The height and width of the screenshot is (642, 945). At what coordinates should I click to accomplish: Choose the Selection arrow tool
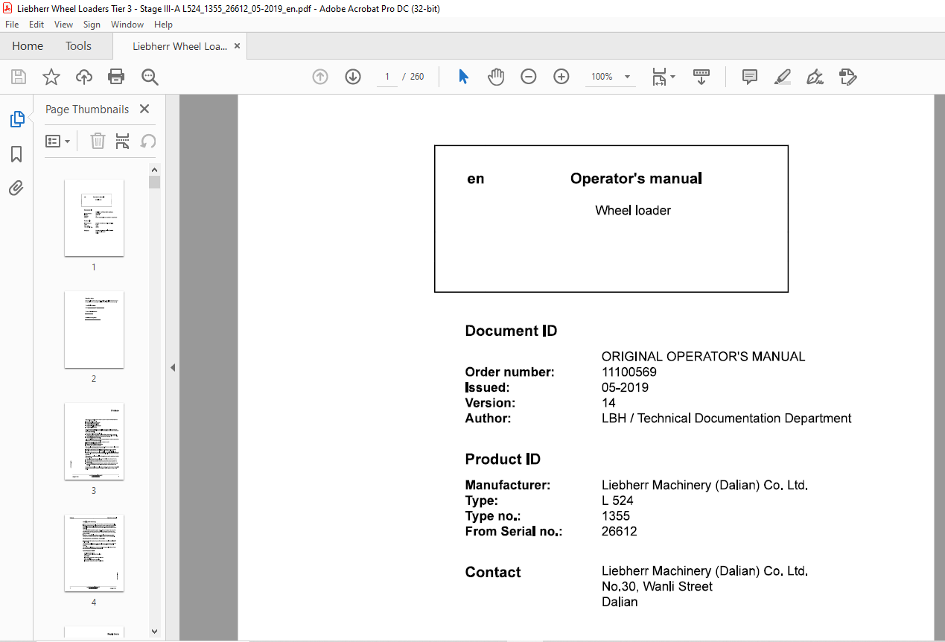tap(463, 77)
